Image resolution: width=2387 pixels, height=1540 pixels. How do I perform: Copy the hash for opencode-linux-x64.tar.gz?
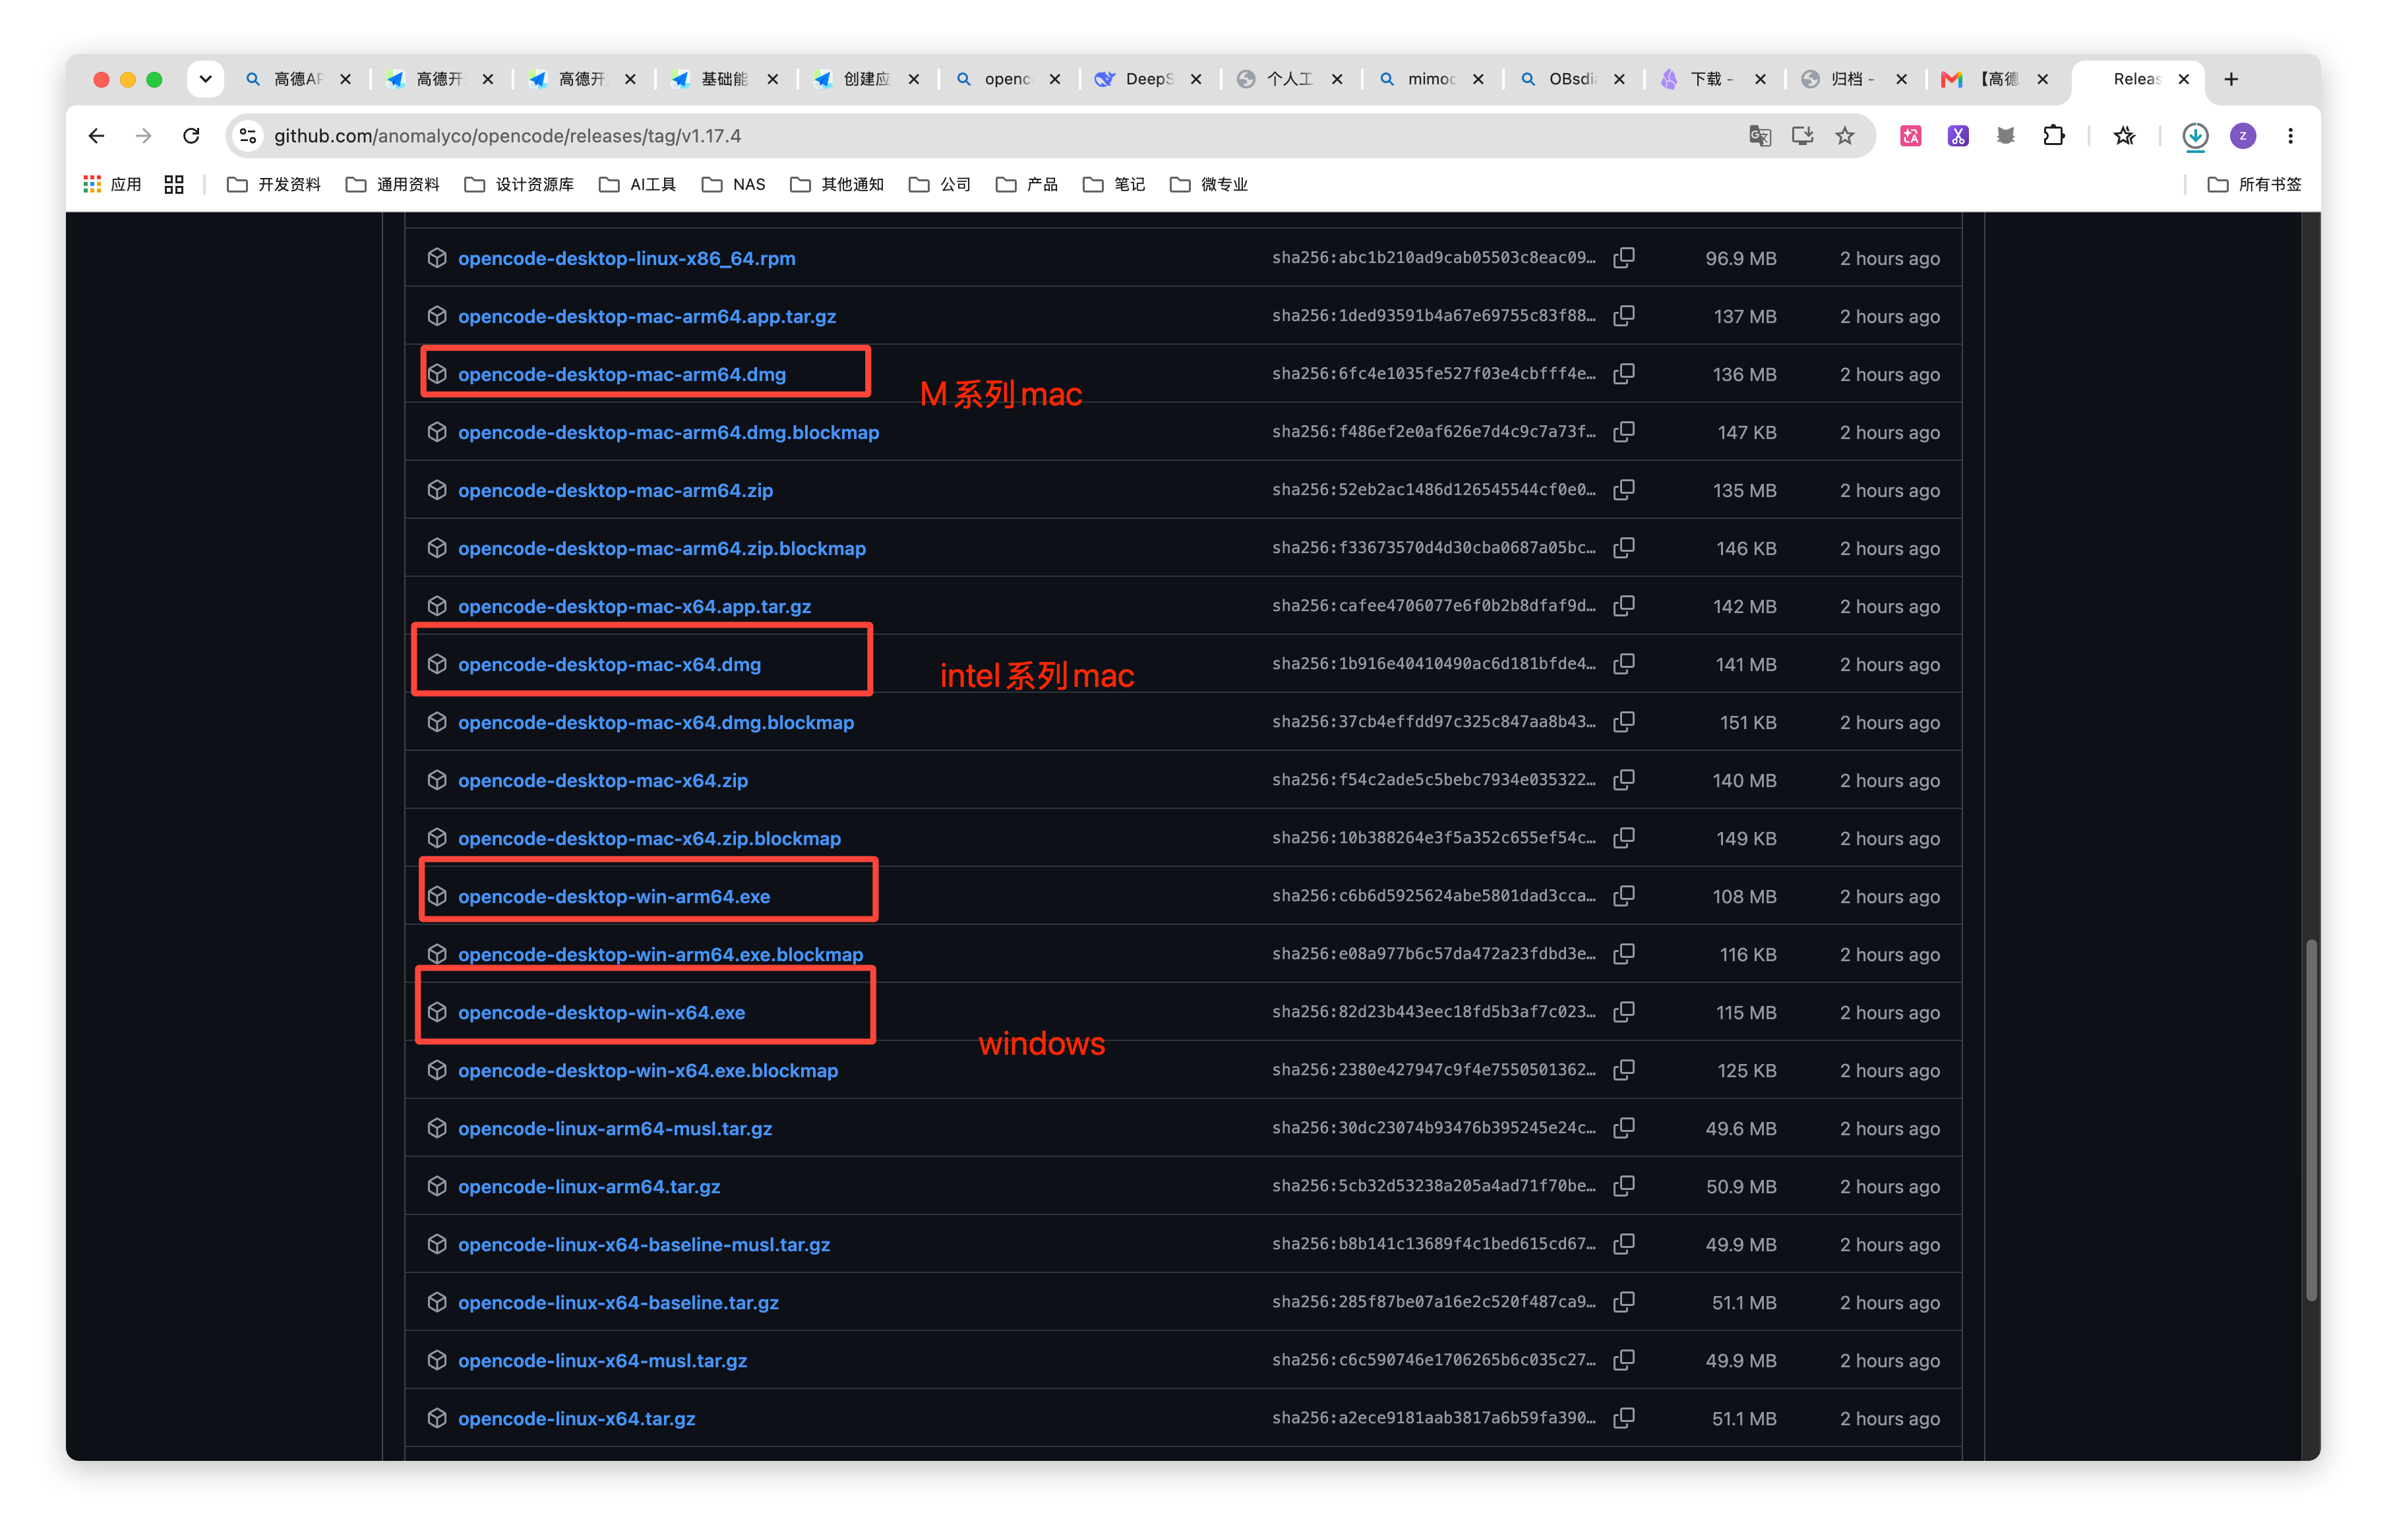1624,1417
